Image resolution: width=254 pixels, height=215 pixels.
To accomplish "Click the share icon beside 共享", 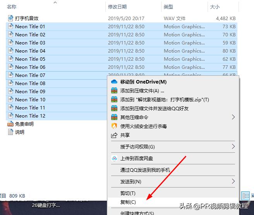I will 114,135.
